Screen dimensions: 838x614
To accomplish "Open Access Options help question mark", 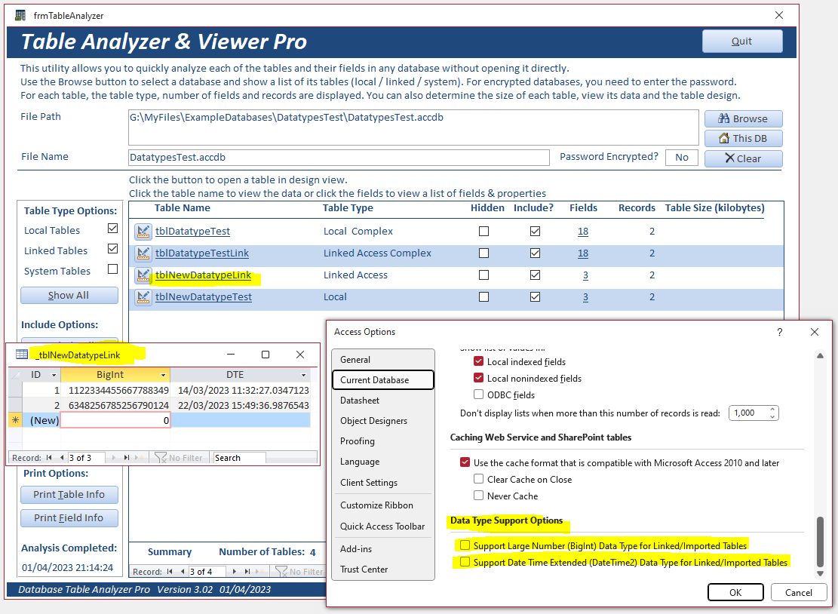I will point(780,332).
